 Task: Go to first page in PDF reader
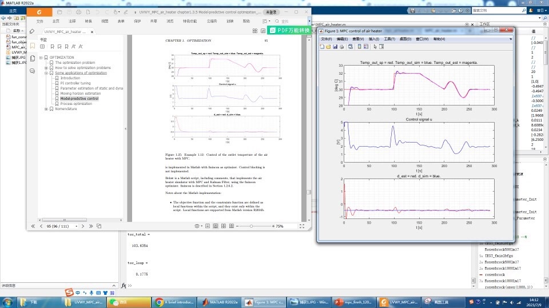click(33, 226)
